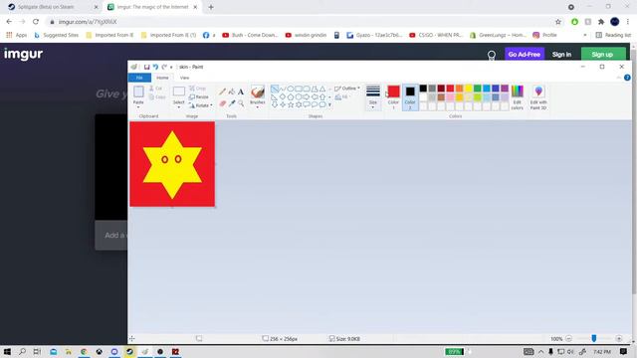This screenshot has width=637, height=358.
Task: Open the Edit colors dialog
Action: coord(518,97)
